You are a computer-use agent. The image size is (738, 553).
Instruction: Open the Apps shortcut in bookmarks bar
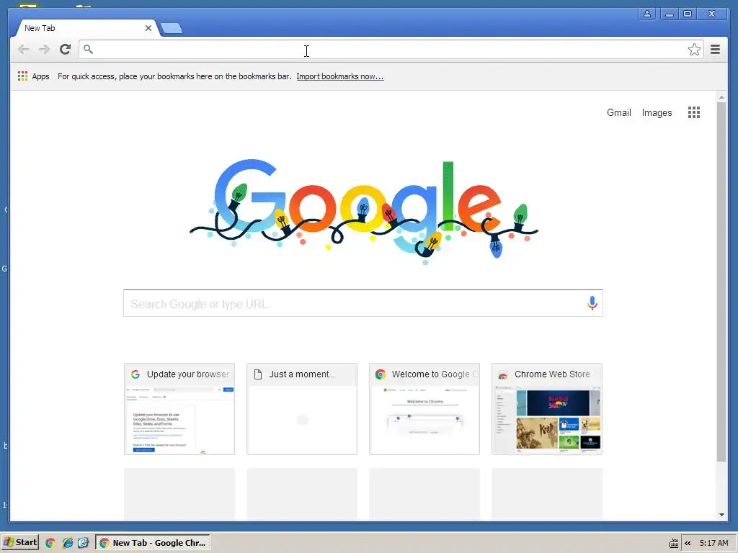33,76
